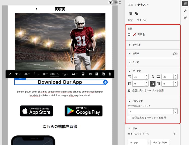Screen dimensions: 189x145
Task: Click the bottom margin field showing 20
Action: [167, 77]
